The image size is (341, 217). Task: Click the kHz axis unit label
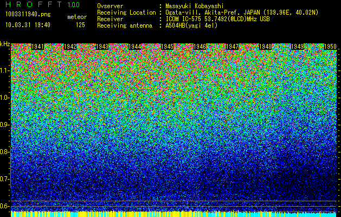pos(5,44)
